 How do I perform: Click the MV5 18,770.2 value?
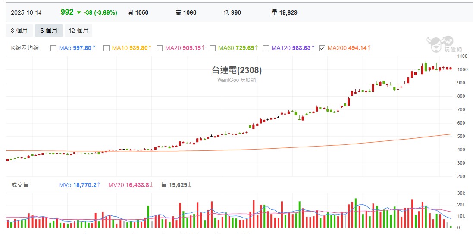[80, 185]
